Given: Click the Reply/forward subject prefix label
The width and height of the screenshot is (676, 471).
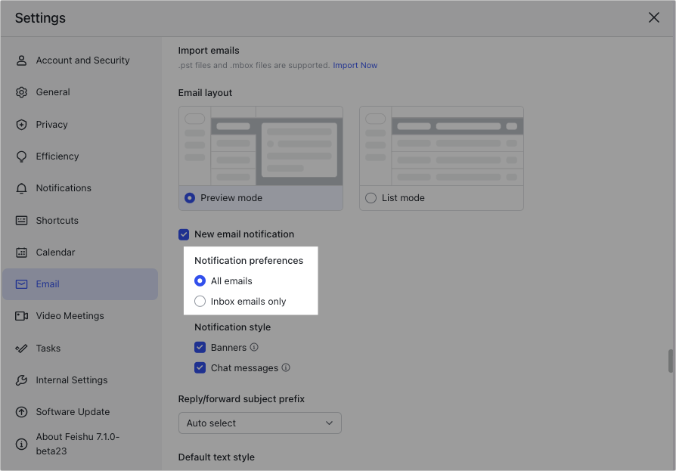Looking at the screenshot, I should [241, 399].
